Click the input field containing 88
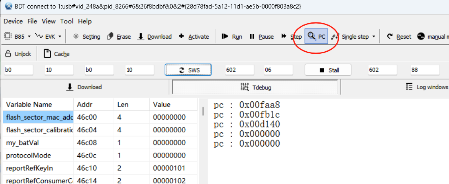This screenshot has width=449, height=184. [x=425, y=70]
